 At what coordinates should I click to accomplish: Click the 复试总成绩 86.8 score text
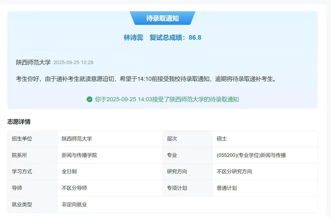tap(175, 38)
